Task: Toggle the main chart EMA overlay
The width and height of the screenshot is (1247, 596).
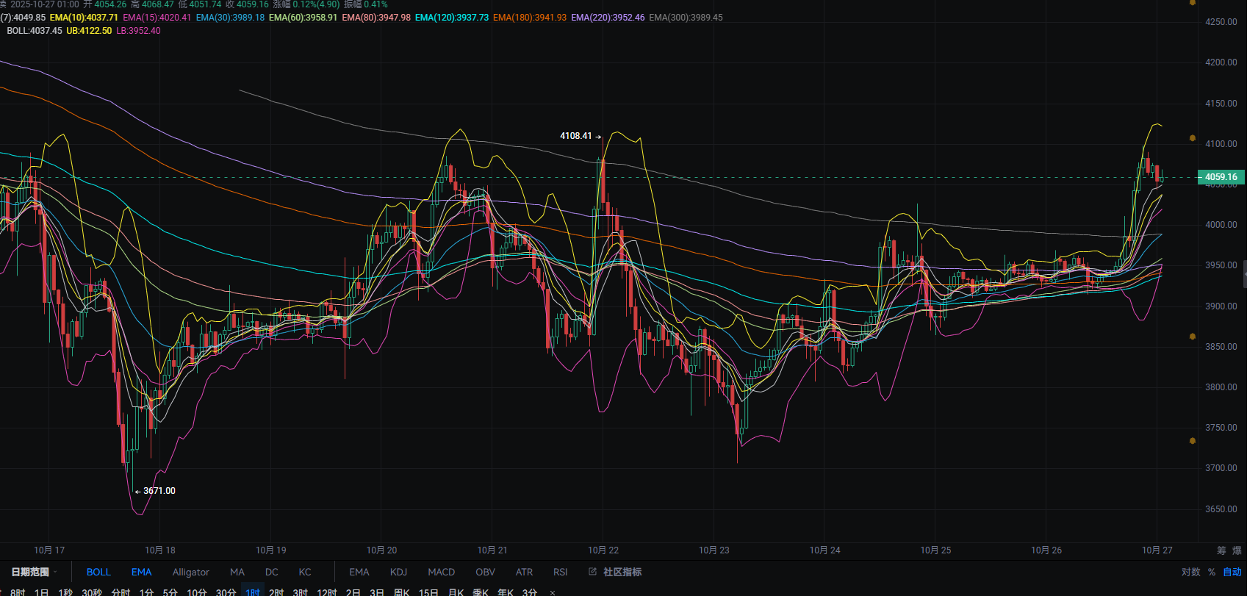Action: point(141,572)
